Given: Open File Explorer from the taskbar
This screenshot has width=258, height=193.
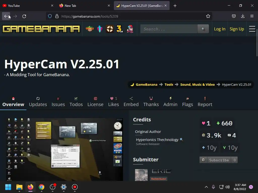Looking at the screenshot, I should pos(19,187).
